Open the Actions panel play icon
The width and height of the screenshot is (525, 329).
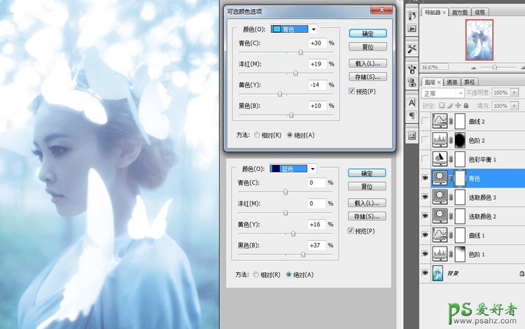tap(412, 29)
